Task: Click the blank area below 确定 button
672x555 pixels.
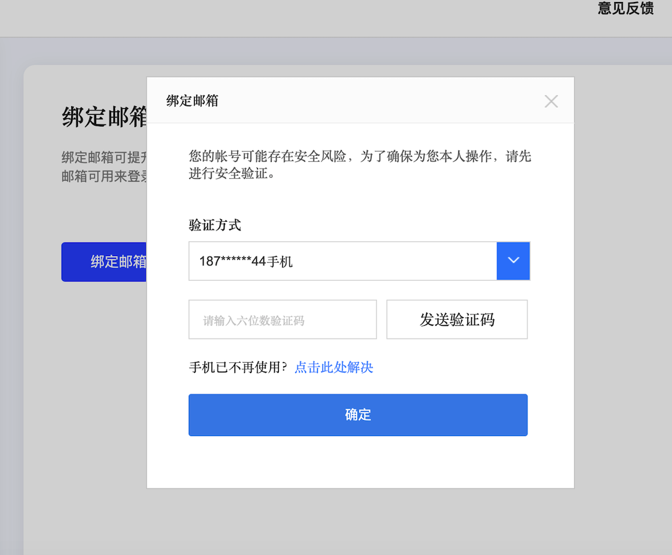Action: (360, 462)
